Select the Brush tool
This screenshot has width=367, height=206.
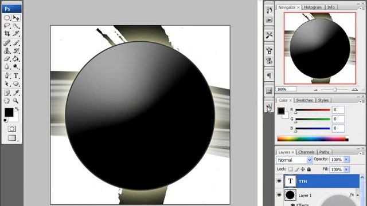tap(16, 43)
